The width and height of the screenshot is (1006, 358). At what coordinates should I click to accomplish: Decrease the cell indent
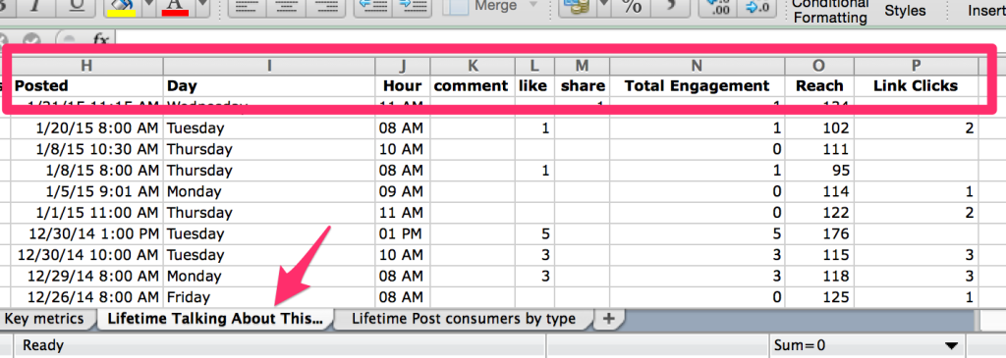(x=374, y=8)
